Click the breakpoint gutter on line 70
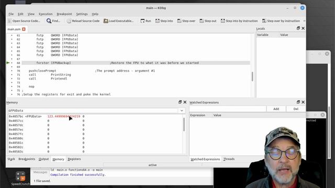335x188 pixels. coord(12,71)
